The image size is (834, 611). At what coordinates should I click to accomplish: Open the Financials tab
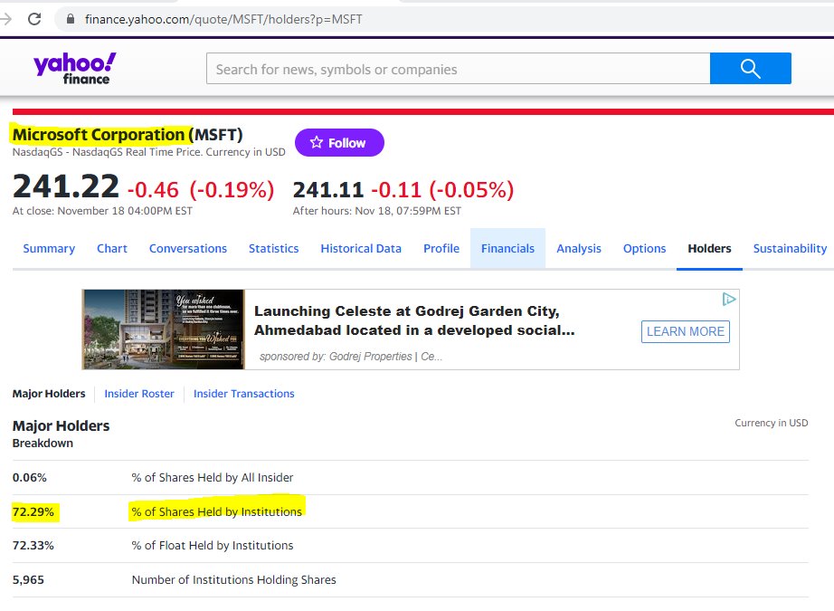click(x=507, y=249)
